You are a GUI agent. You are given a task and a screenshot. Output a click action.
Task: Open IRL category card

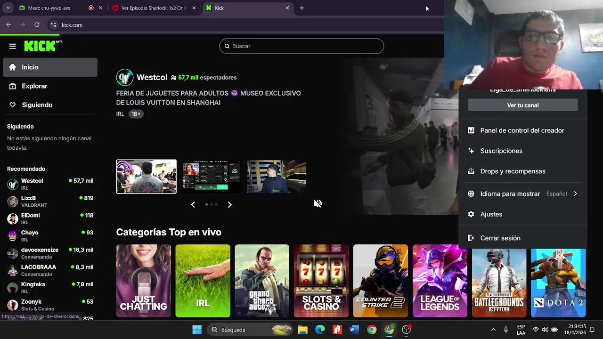[203, 281]
